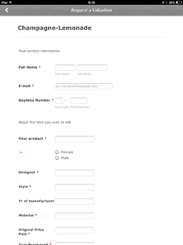Click the Last Name field
This screenshot has height=245, width=183.
(92, 67)
